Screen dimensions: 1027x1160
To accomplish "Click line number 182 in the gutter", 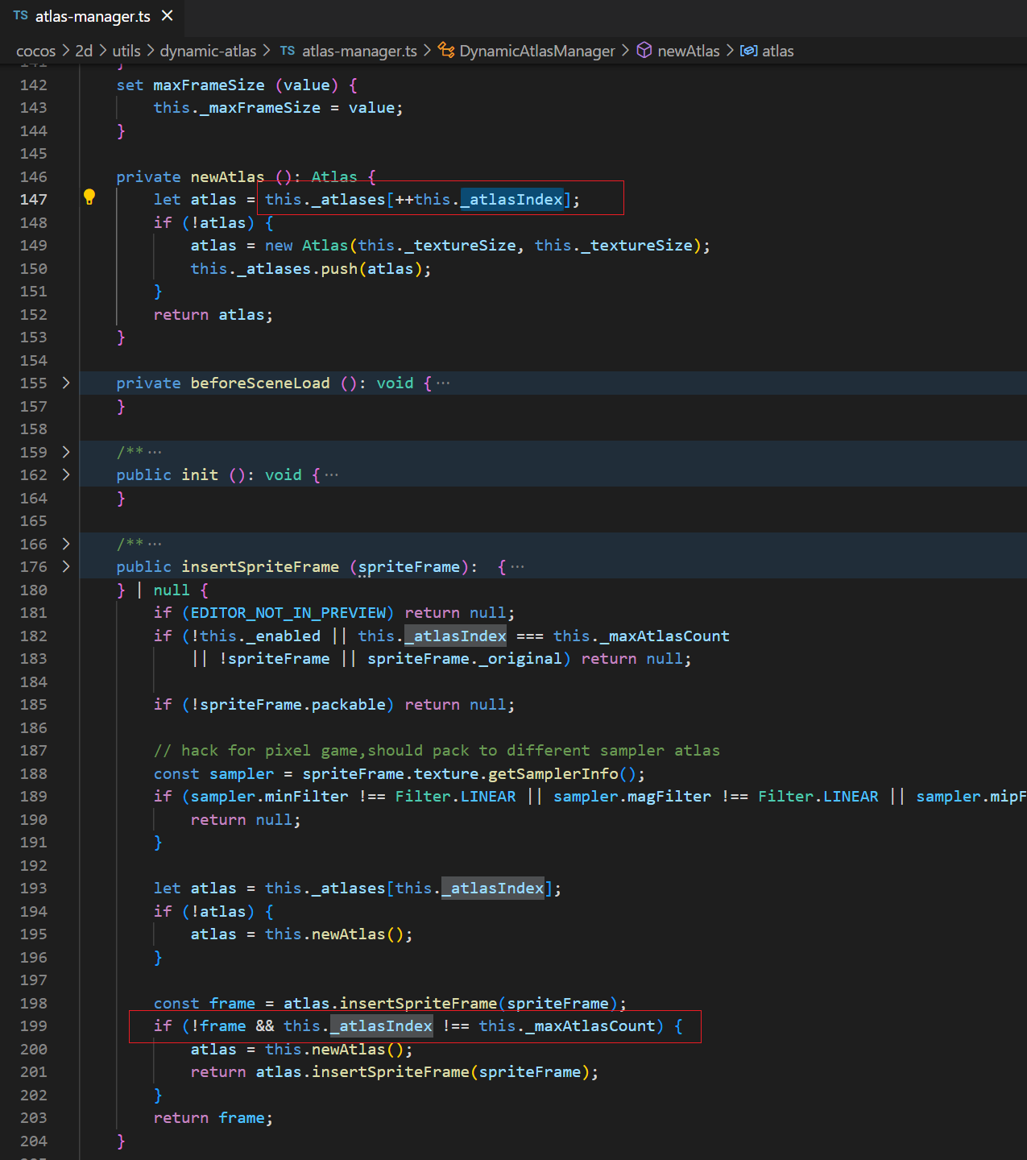I will click(x=34, y=636).
